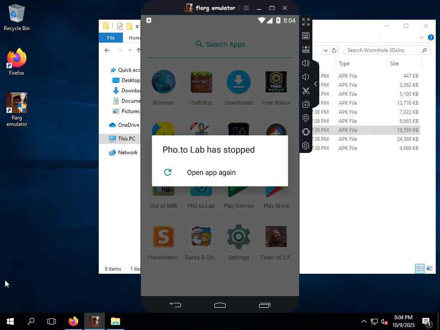Open the emulator settings gear in the sidebar
This screenshot has width=440, height=330.
[x=306, y=146]
